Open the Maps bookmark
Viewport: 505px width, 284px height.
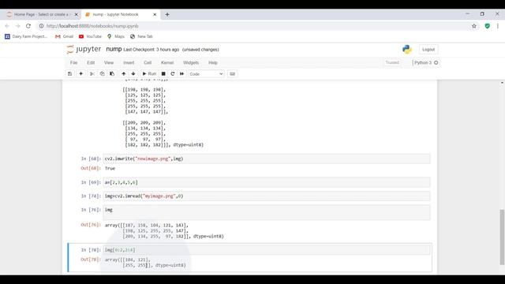tap(116, 36)
